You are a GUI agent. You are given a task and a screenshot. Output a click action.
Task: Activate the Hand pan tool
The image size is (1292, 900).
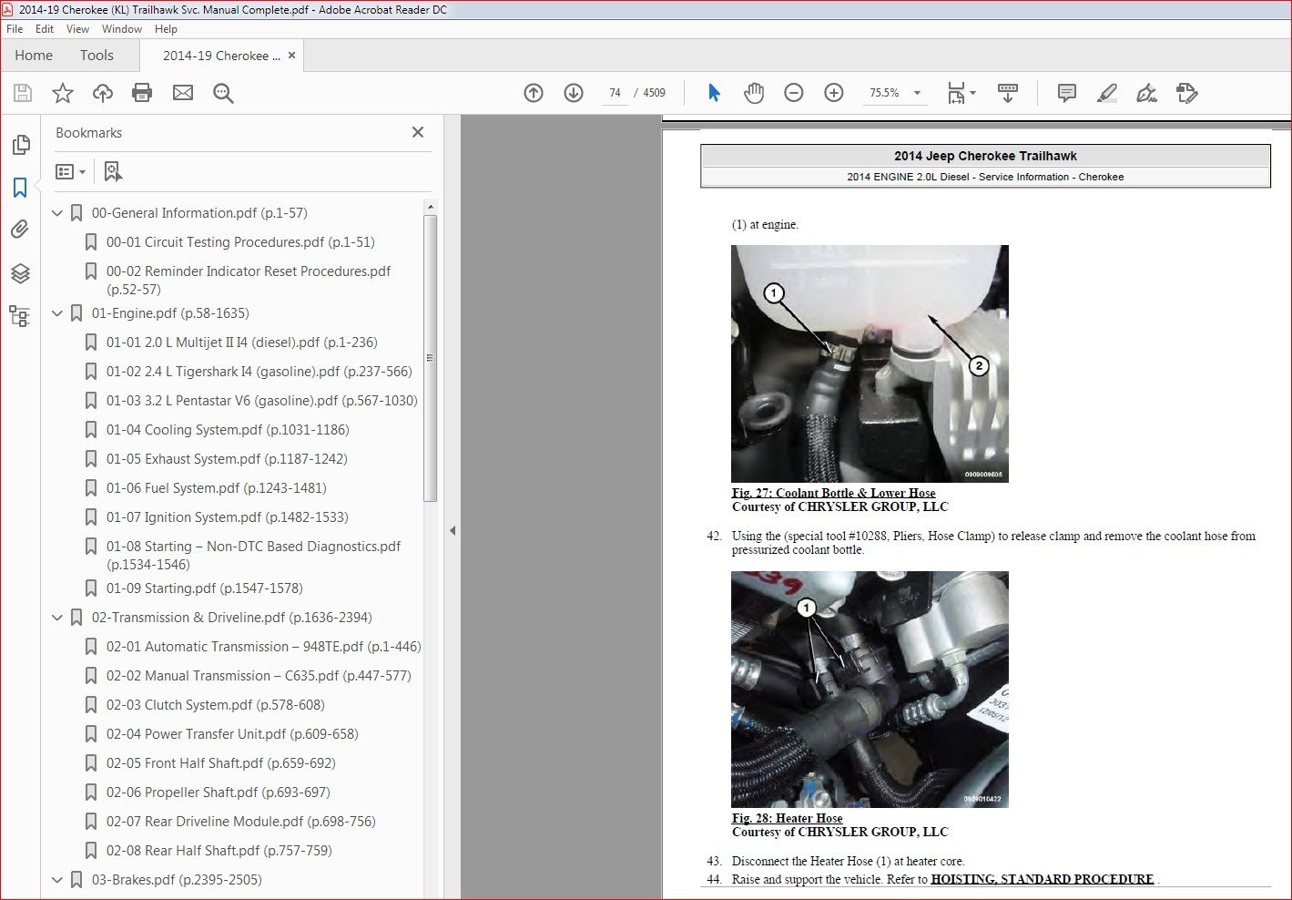754,93
